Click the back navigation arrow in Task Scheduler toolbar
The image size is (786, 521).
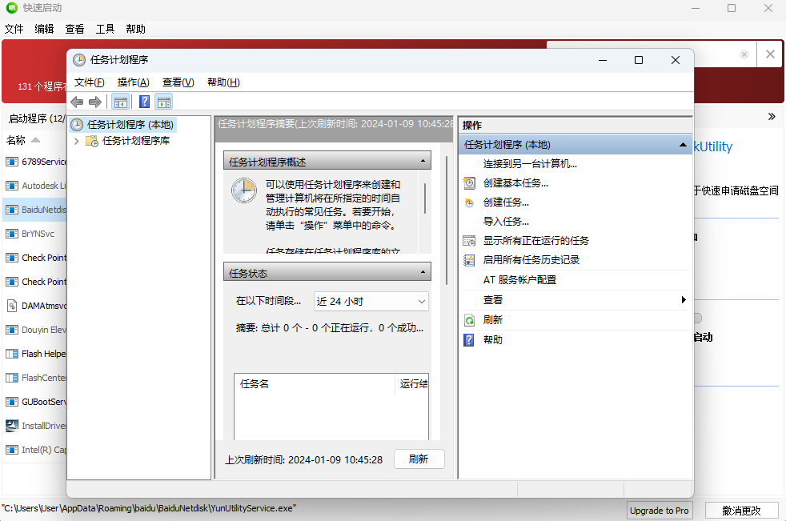(x=76, y=102)
